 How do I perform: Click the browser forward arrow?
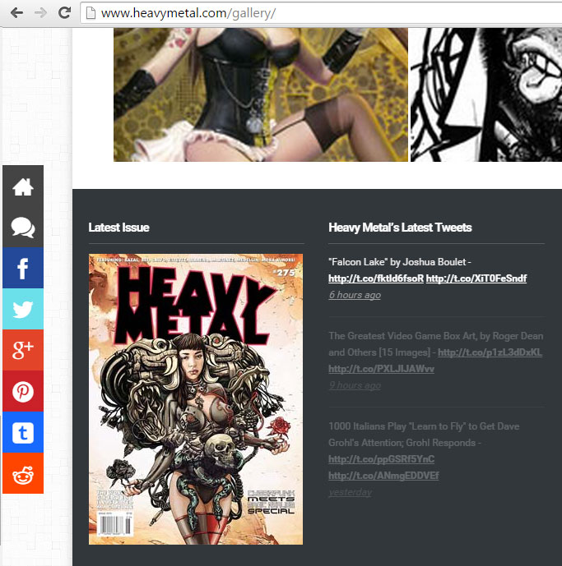pyautogui.click(x=39, y=13)
